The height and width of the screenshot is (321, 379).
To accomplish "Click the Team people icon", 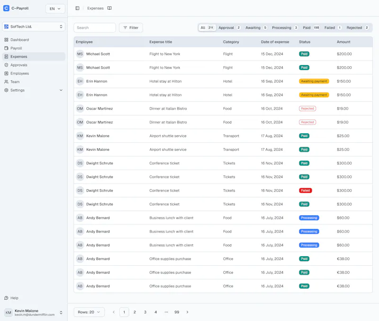I will (x=6, y=82).
